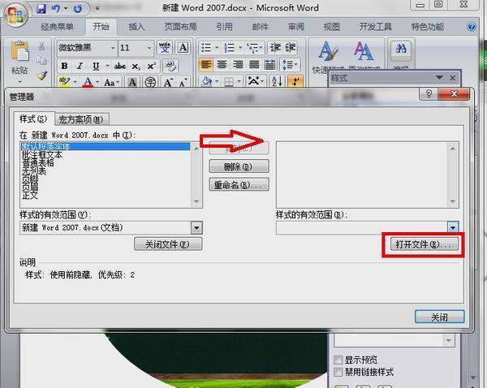Click the 删除 button
Screen dimensions: 487x388
[239, 167]
